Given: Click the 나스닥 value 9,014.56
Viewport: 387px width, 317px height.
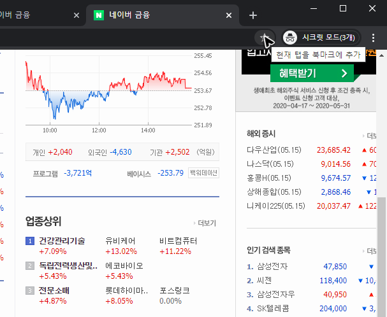Looking at the screenshot, I should pyautogui.click(x=335, y=164).
